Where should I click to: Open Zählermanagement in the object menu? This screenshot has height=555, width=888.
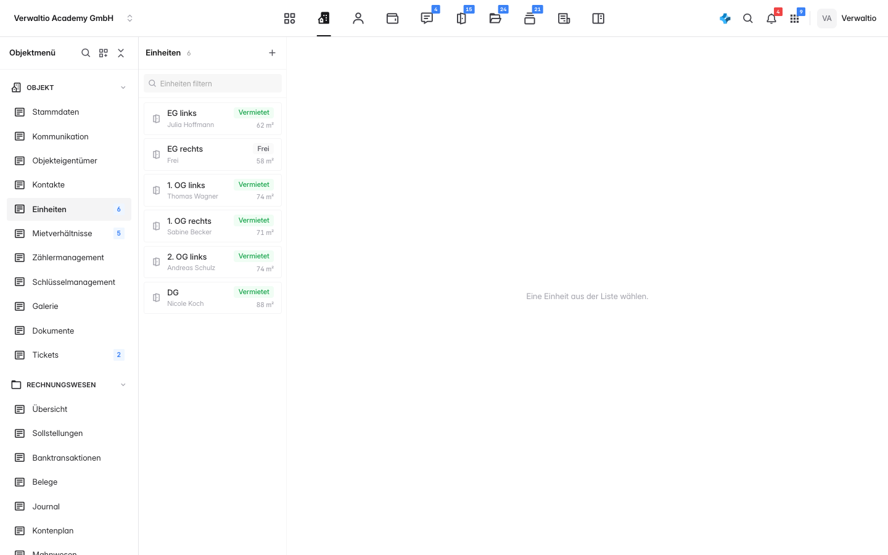[69, 258]
